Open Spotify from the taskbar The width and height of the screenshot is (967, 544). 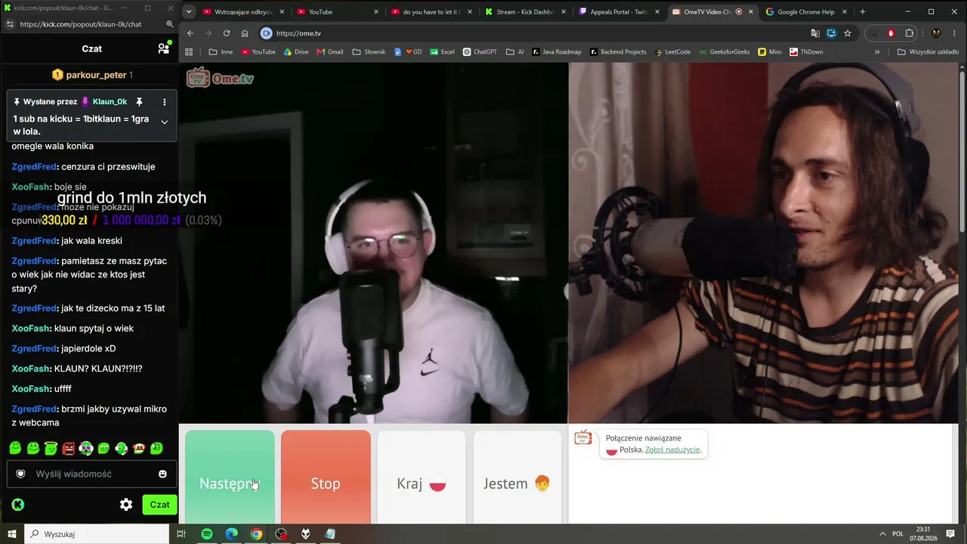tap(207, 534)
